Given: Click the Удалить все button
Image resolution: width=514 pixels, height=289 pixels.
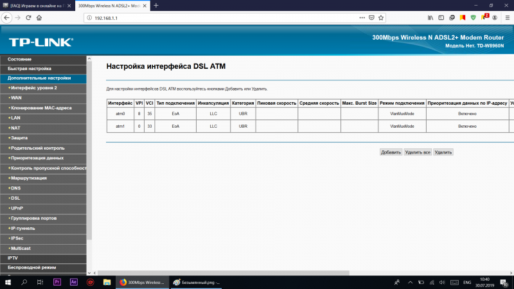Looking at the screenshot, I should (x=417, y=152).
